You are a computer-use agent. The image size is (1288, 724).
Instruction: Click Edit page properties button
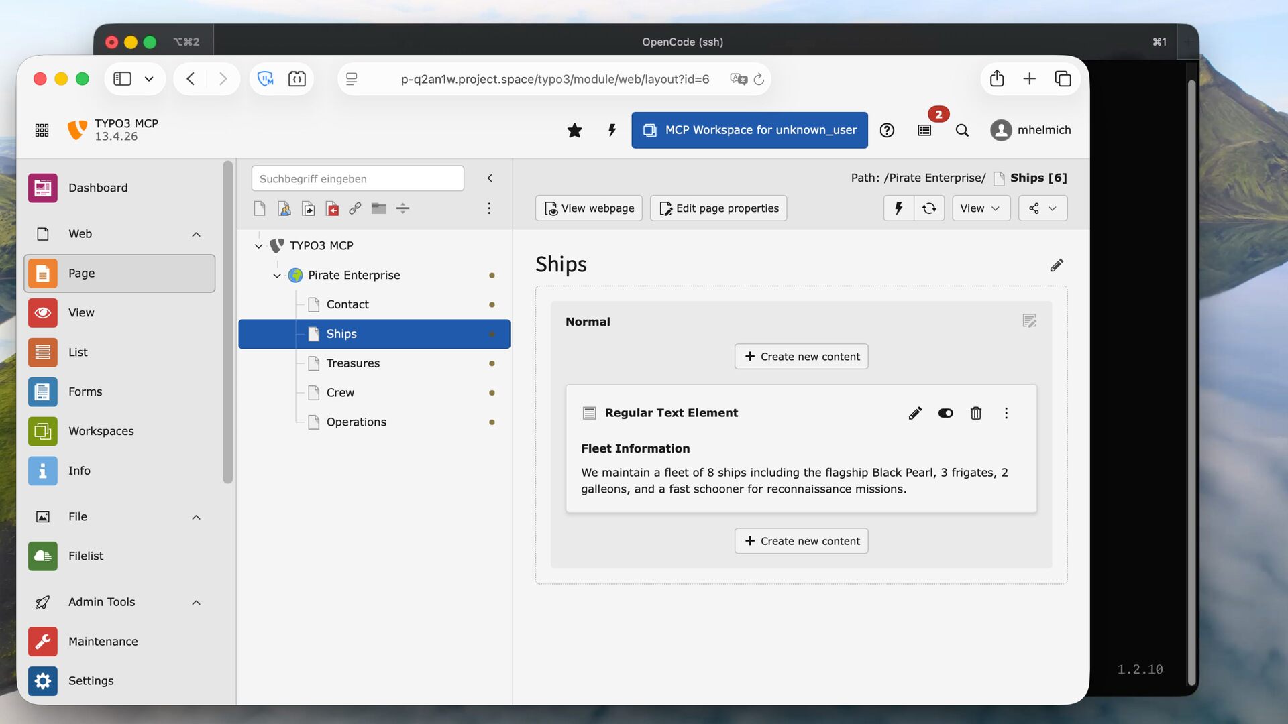point(718,208)
